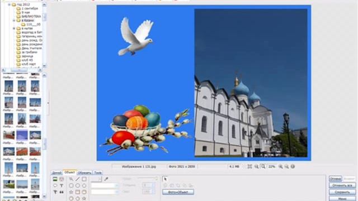
Task: Open the '1 сентября' folder
Action: (30, 8)
